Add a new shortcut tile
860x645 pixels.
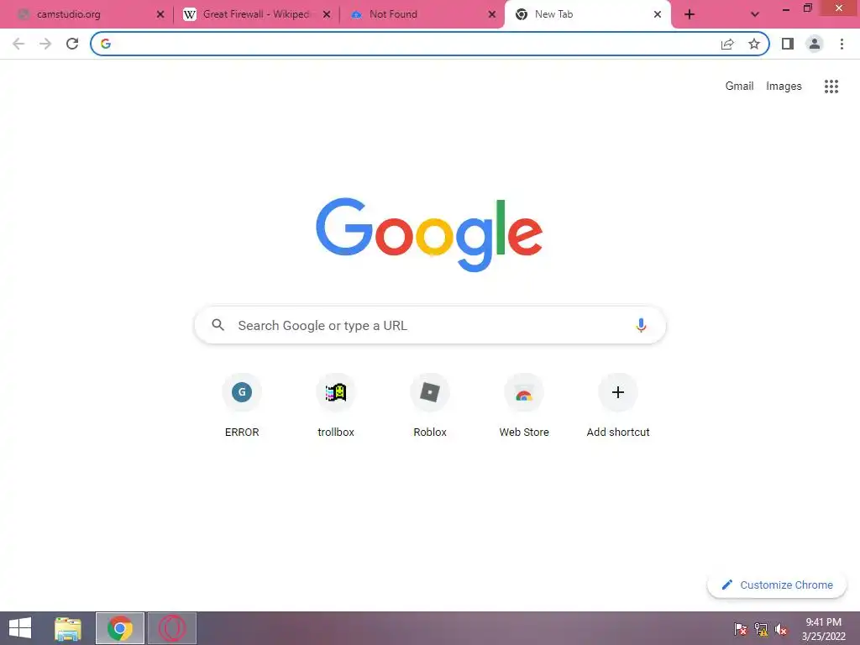click(618, 405)
